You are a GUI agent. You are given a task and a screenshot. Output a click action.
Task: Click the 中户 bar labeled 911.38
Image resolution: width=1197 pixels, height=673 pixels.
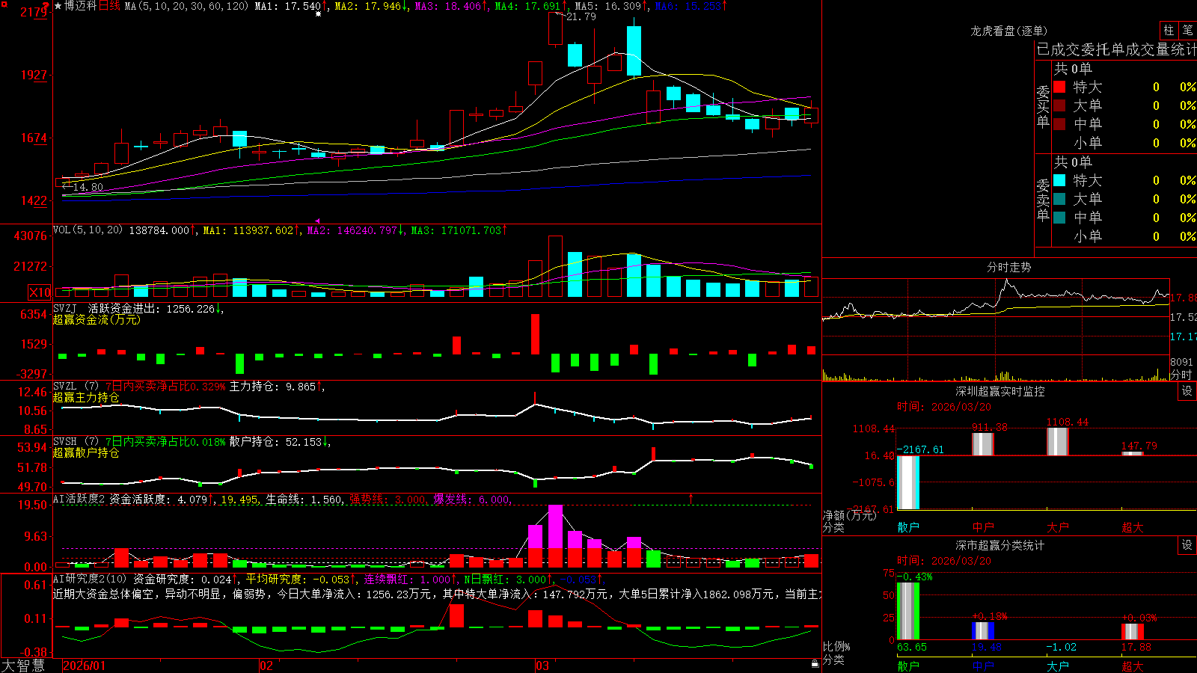(983, 443)
